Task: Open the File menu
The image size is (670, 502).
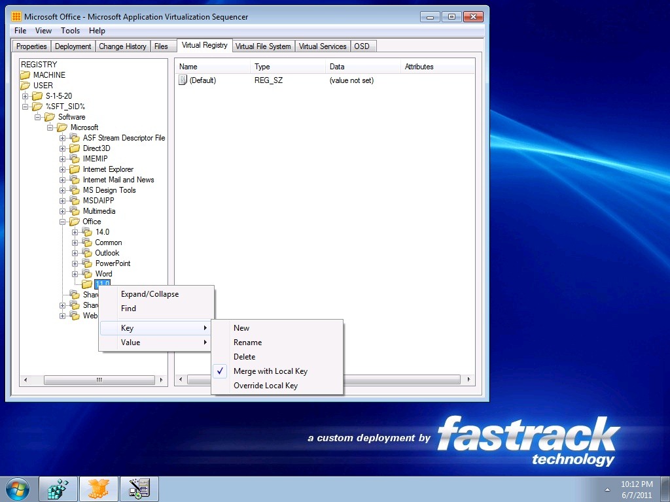Action: (20, 31)
